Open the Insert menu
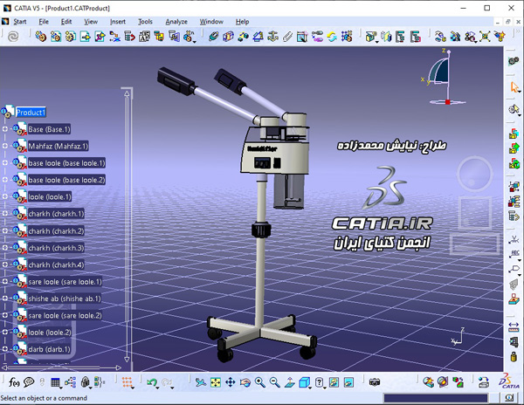Screen dimensions: 524x405 [118, 22]
